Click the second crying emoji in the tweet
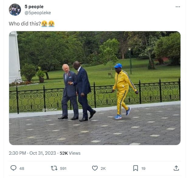The height and width of the screenshot is (178, 189). pos(51,24)
